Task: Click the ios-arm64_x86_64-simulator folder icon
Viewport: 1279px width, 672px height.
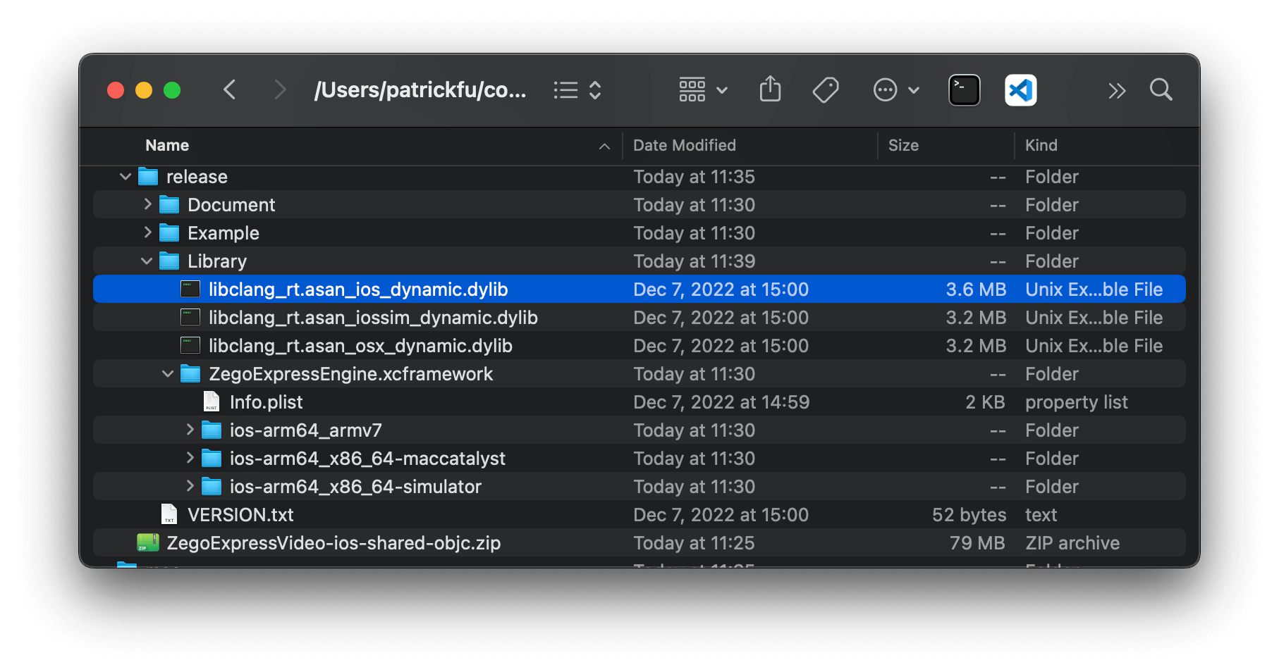Action: click(x=212, y=486)
